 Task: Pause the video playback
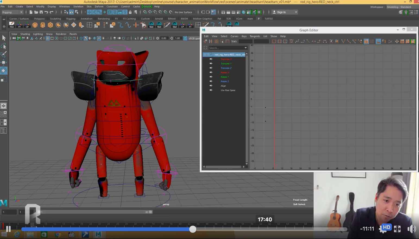tap(8, 229)
